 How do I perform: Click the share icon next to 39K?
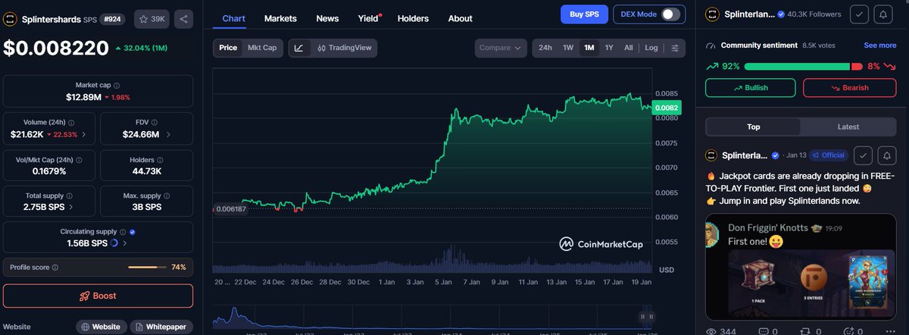coord(183,19)
